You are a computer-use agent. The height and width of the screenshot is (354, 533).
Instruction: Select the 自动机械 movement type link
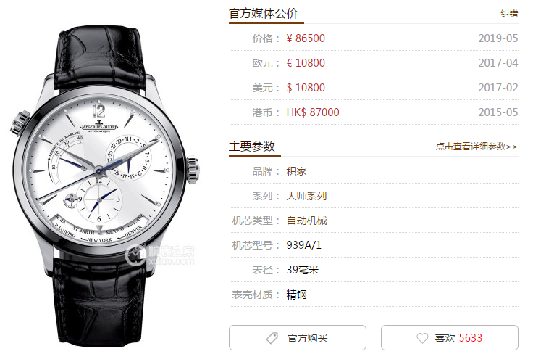point(306,221)
